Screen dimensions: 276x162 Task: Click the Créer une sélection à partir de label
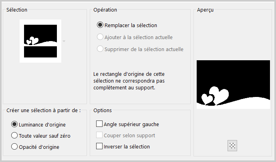pyautogui.click(x=44, y=111)
